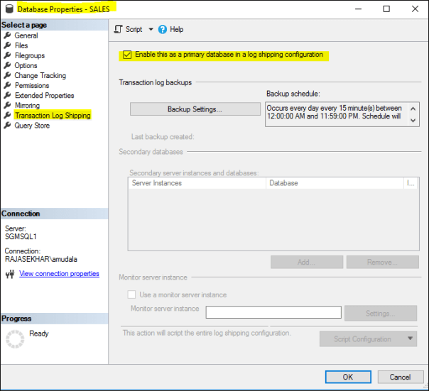
Task: Click the wrench icon beside Options
Action: pos(7,65)
